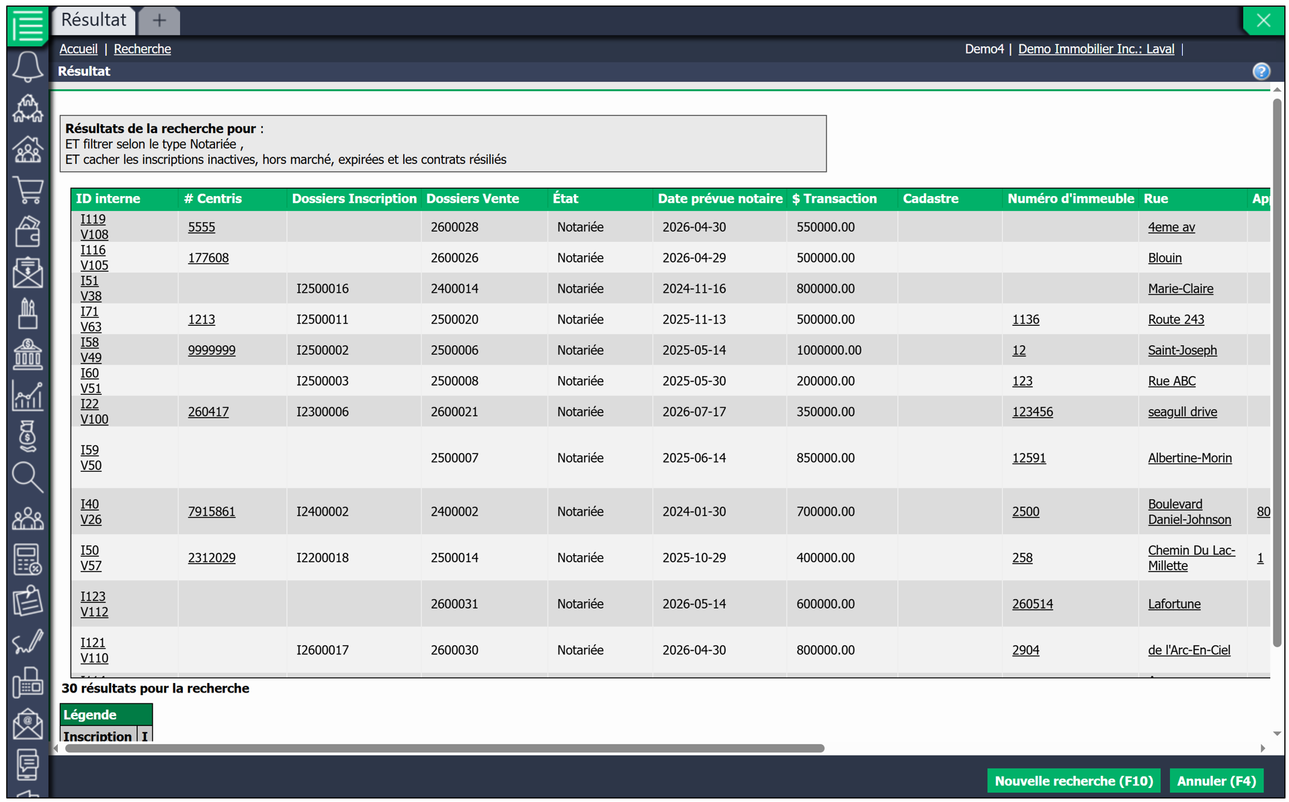Screen dimensions: 1289x802
Task: Open the notifications bell icon
Action: click(x=28, y=67)
